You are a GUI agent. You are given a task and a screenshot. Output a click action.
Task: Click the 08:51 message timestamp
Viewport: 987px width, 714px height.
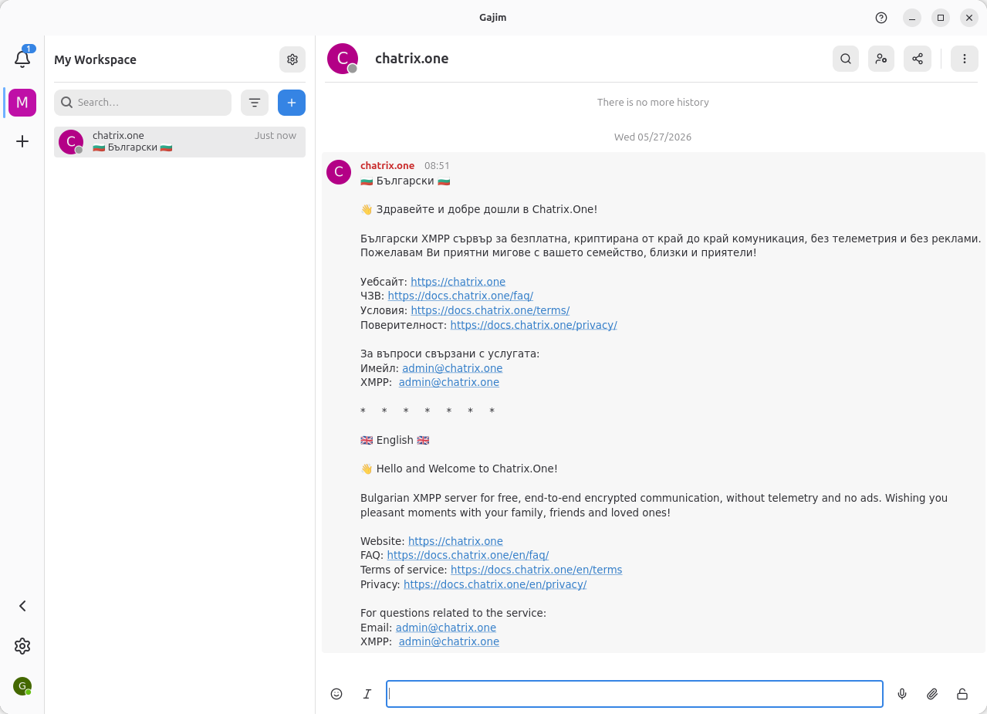(437, 166)
